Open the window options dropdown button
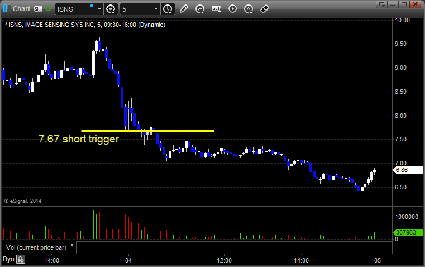 [x=382, y=4]
